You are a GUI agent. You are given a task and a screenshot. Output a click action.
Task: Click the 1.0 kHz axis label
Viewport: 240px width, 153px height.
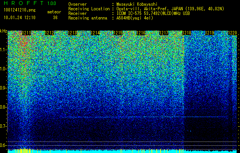[x=3, y=69]
